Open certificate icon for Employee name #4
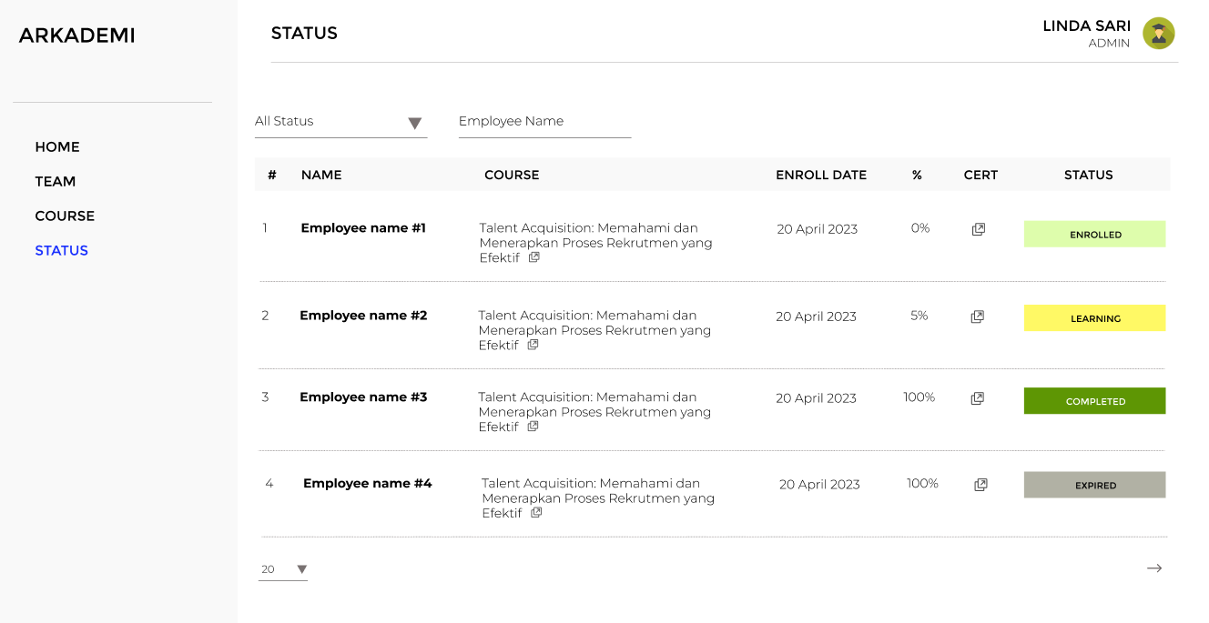This screenshot has height=623, width=1209. (x=980, y=485)
